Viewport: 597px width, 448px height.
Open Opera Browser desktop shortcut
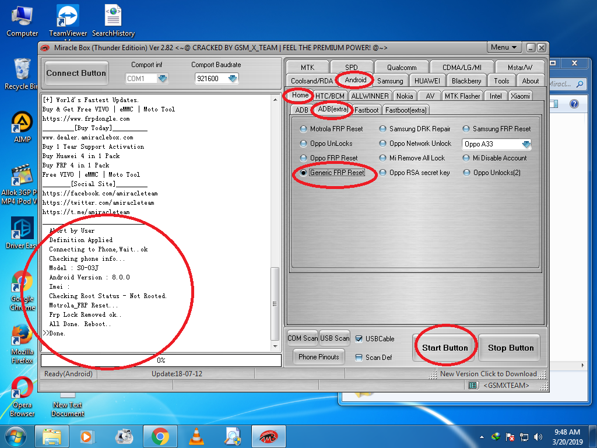click(22, 397)
